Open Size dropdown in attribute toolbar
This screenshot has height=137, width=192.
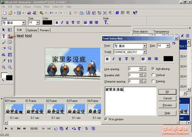coord(38,23)
